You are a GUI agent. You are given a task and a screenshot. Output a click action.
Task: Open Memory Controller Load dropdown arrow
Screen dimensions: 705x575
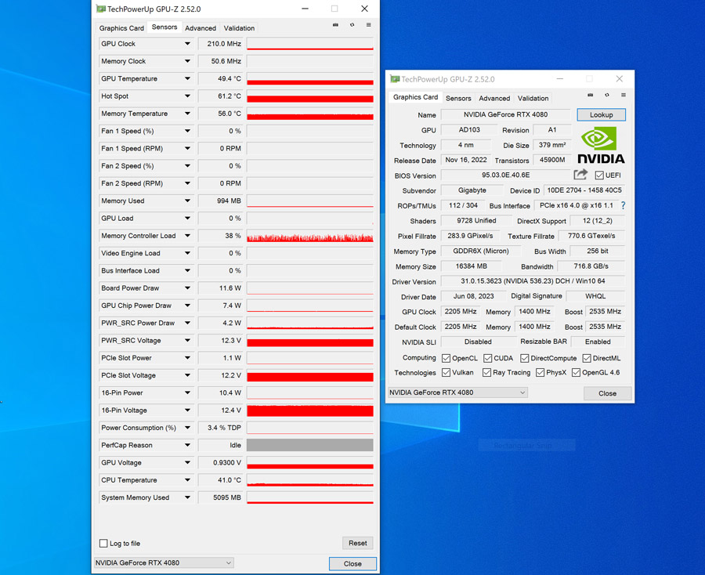187,236
